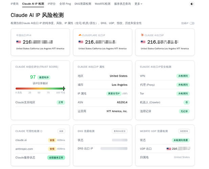Switch to the IP评分 tab

click(52, 4)
